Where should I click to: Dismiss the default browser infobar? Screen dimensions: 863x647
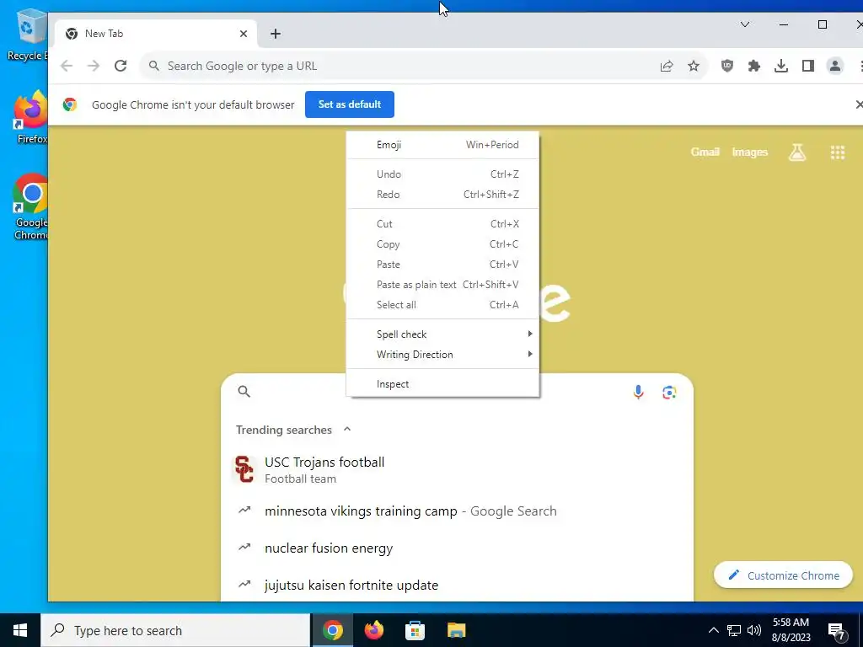(x=859, y=104)
